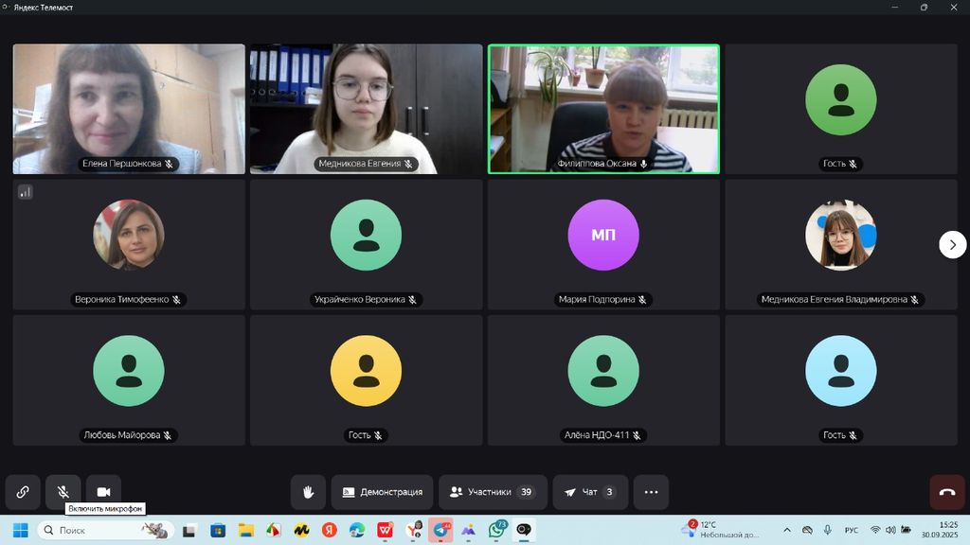Click the purple МП avatar of Мария Подпорина
The image size is (970, 545).
click(x=603, y=235)
